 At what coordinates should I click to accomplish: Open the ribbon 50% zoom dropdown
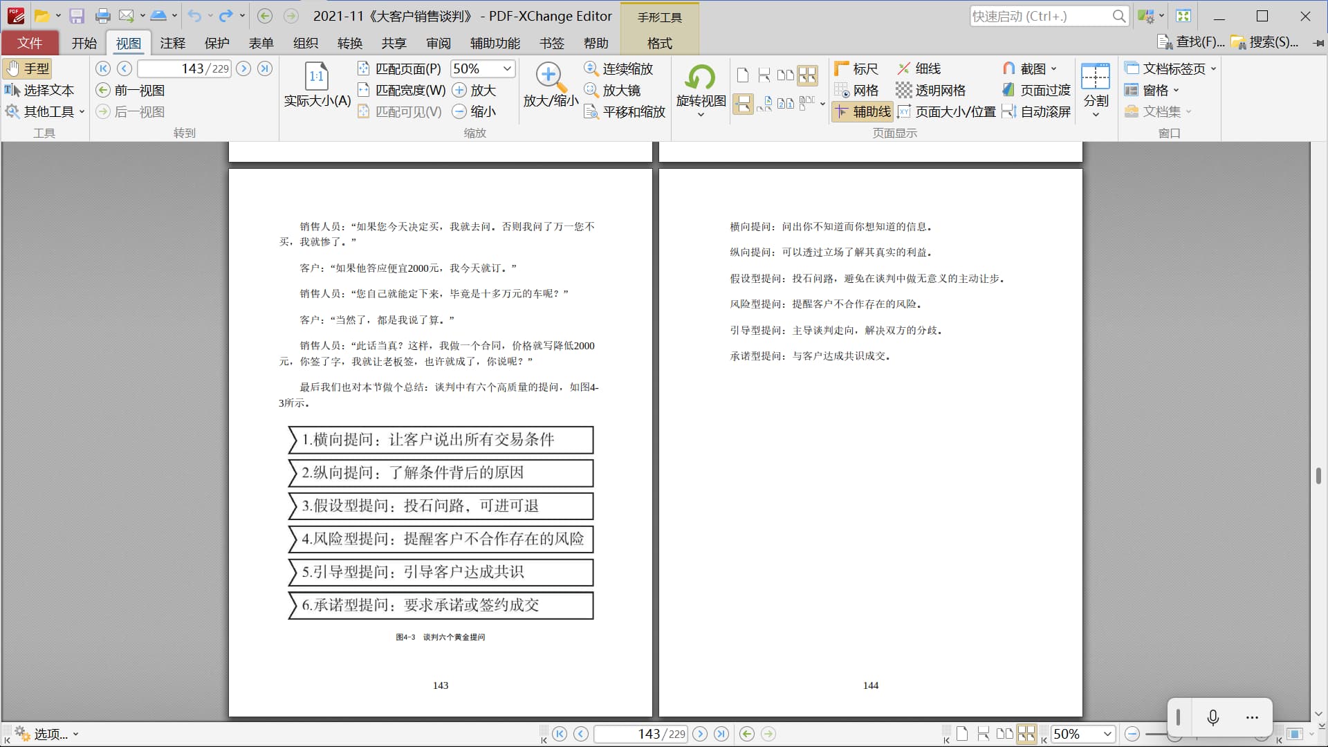pos(507,68)
